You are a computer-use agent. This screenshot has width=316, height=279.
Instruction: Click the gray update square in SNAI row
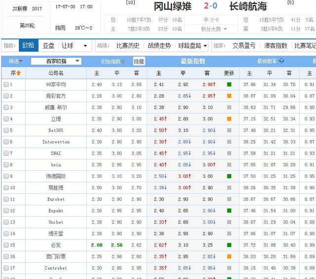229,154
